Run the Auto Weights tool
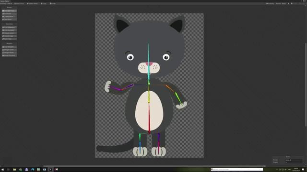Screen dimensions: 307x172 [x=9, y=47]
